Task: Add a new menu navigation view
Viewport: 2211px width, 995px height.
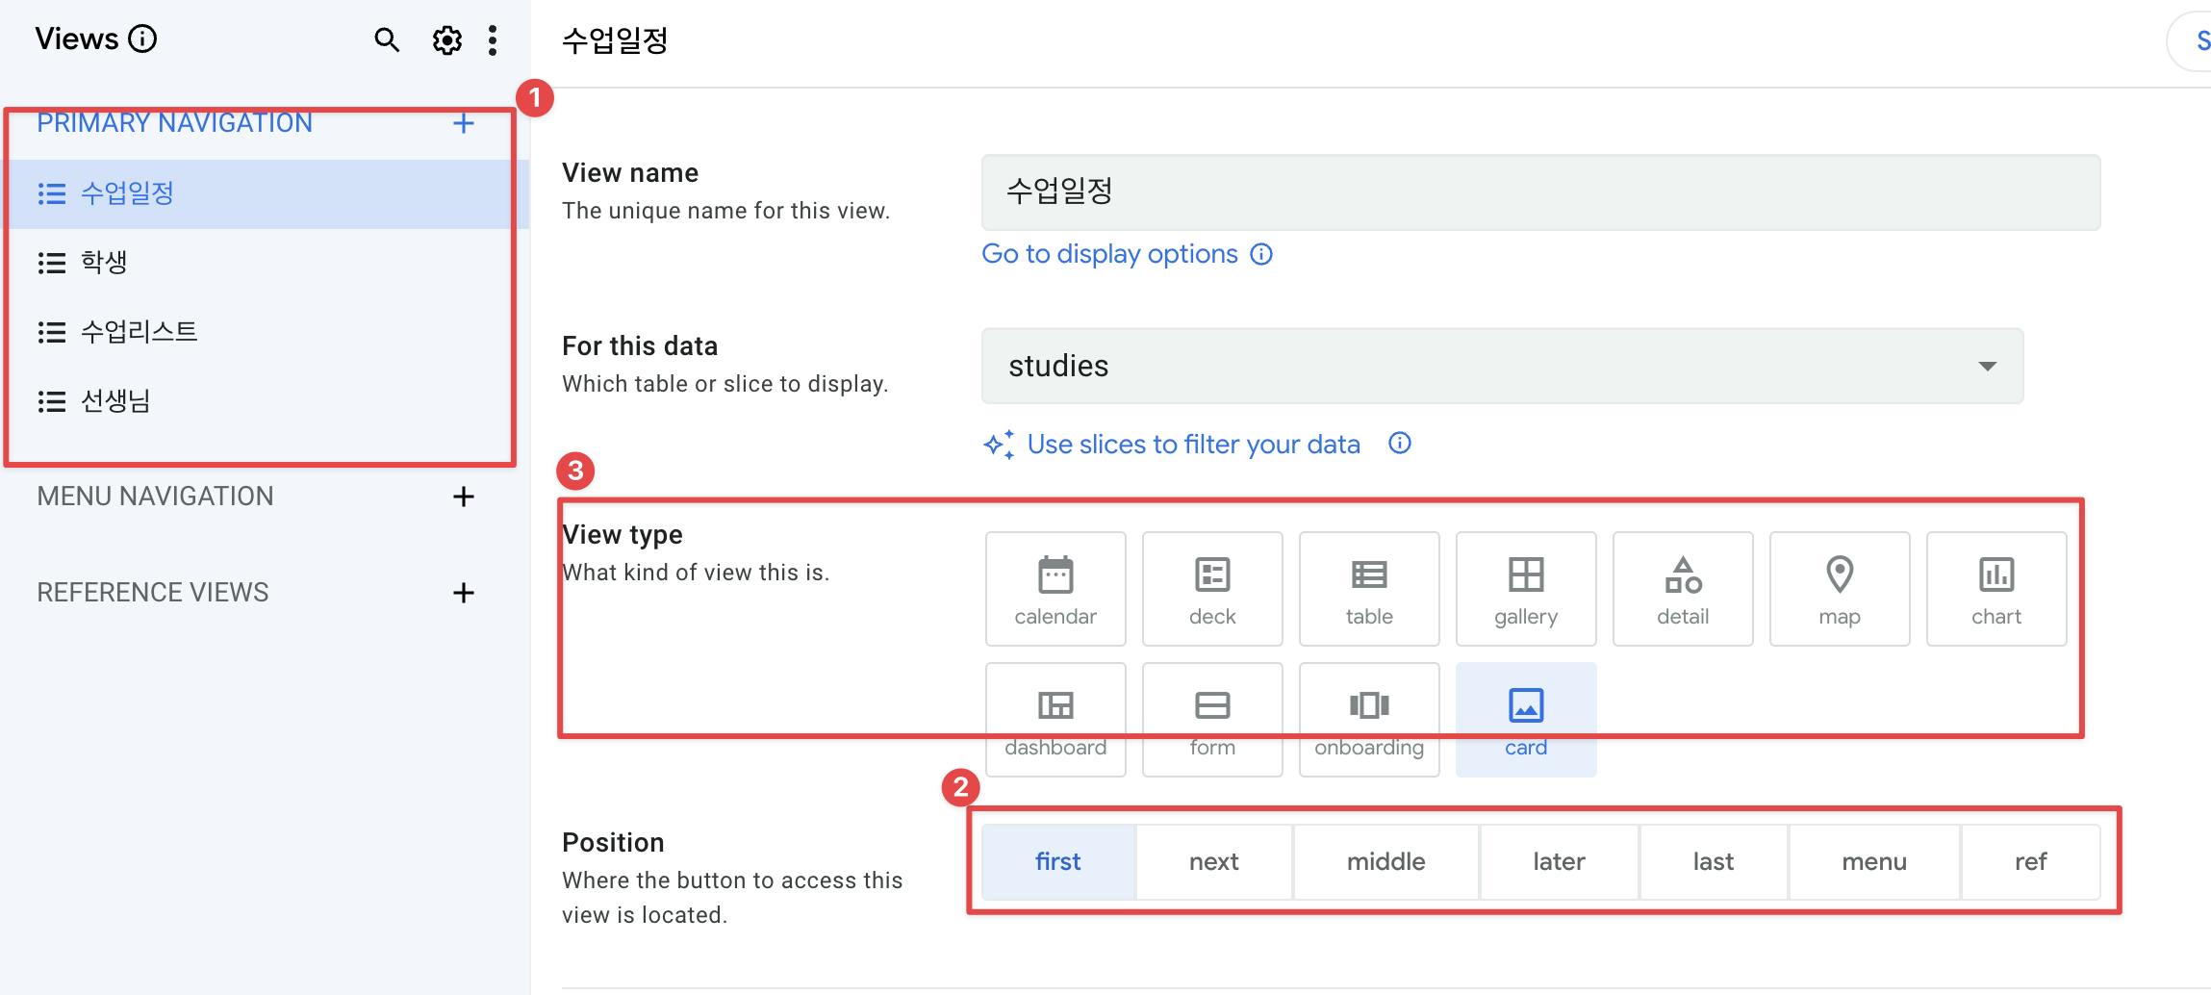Action: point(463,497)
